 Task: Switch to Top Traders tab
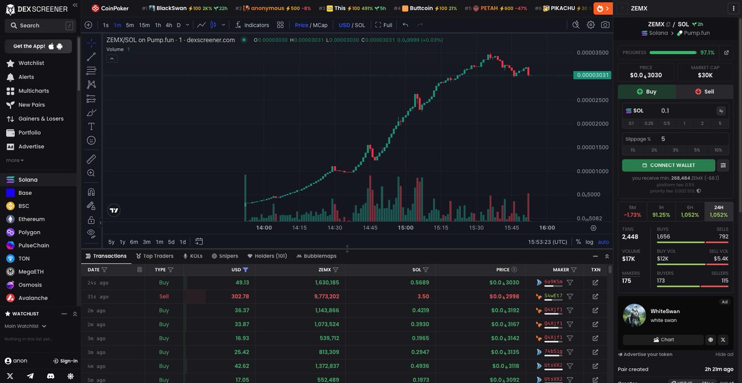pyautogui.click(x=155, y=256)
